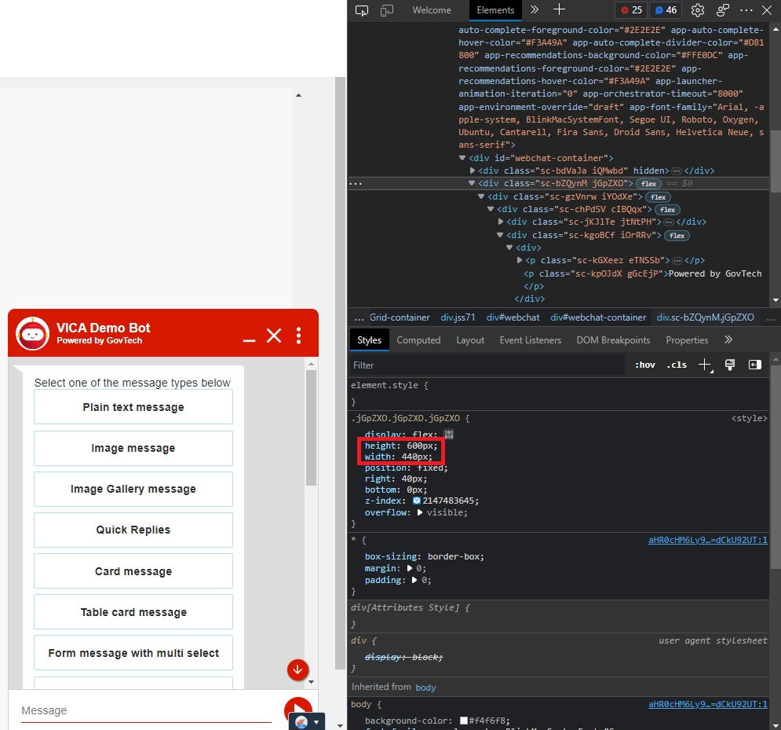The height and width of the screenshot is (730, 781).
Task: Choose Image message option
Action: [133, 448]
